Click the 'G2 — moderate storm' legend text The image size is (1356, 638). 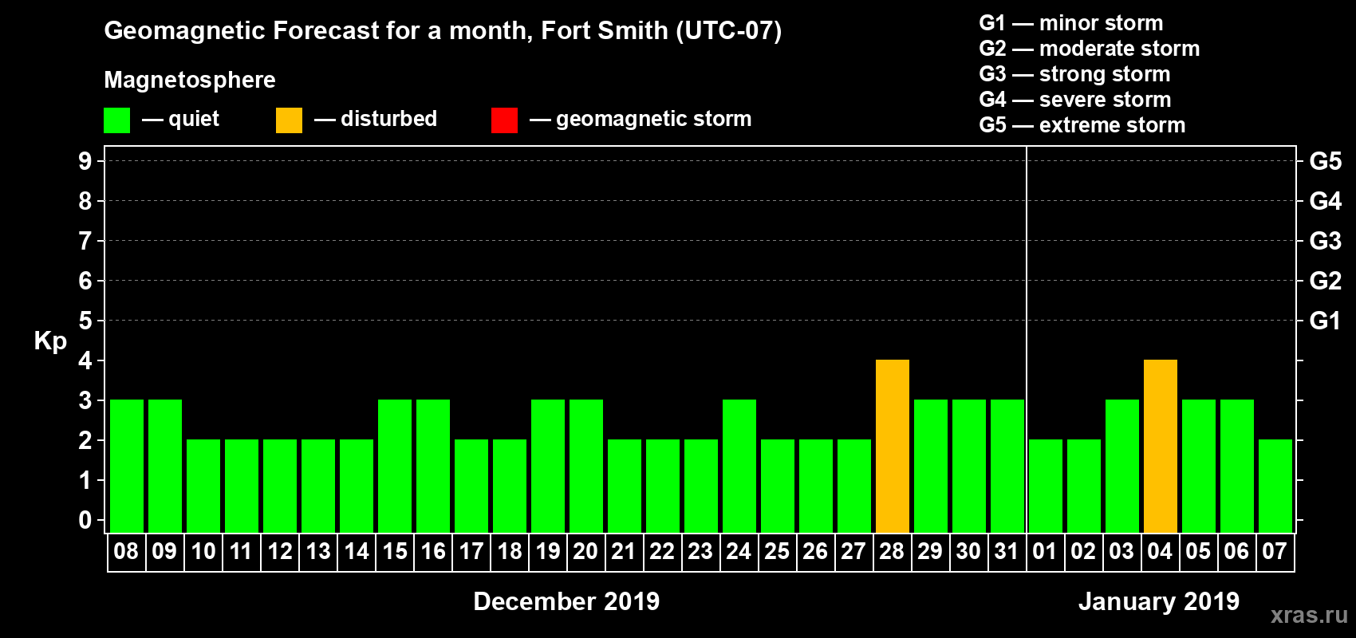pyautogui.click(x=1090, y=49)
